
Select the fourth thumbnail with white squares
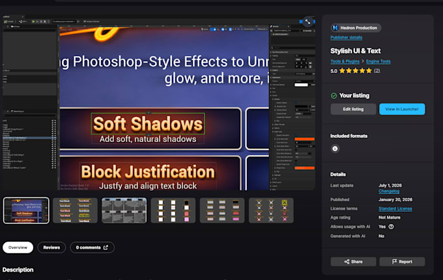tap(173, 210)
